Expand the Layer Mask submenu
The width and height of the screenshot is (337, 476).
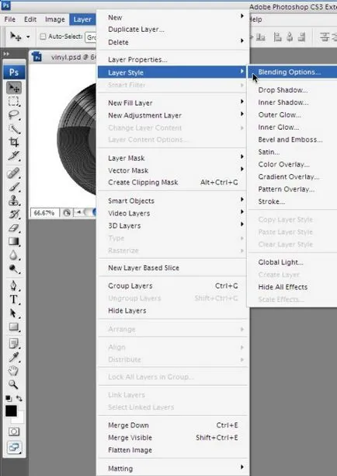173,158
